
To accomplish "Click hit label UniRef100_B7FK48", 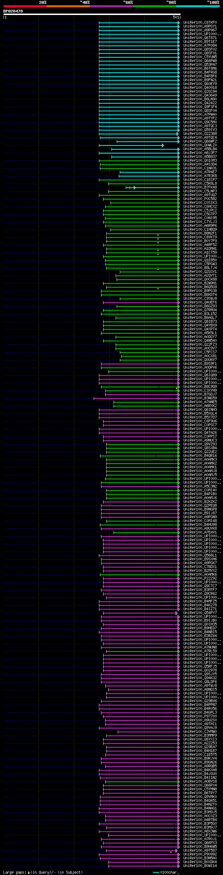I will click(200, 187).
